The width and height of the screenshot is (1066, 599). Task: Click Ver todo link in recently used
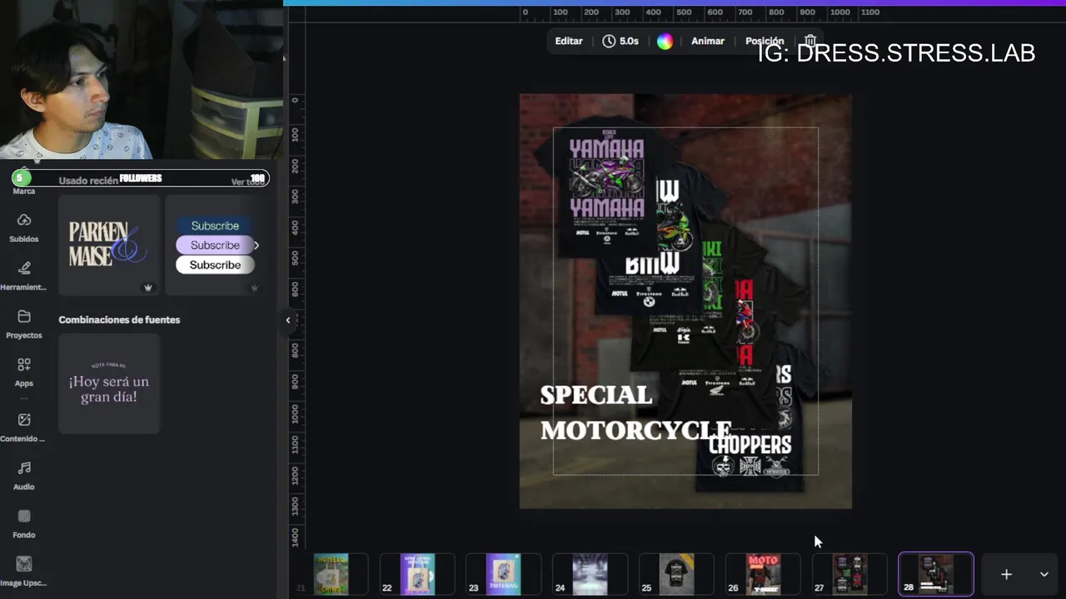coord(247,181)
